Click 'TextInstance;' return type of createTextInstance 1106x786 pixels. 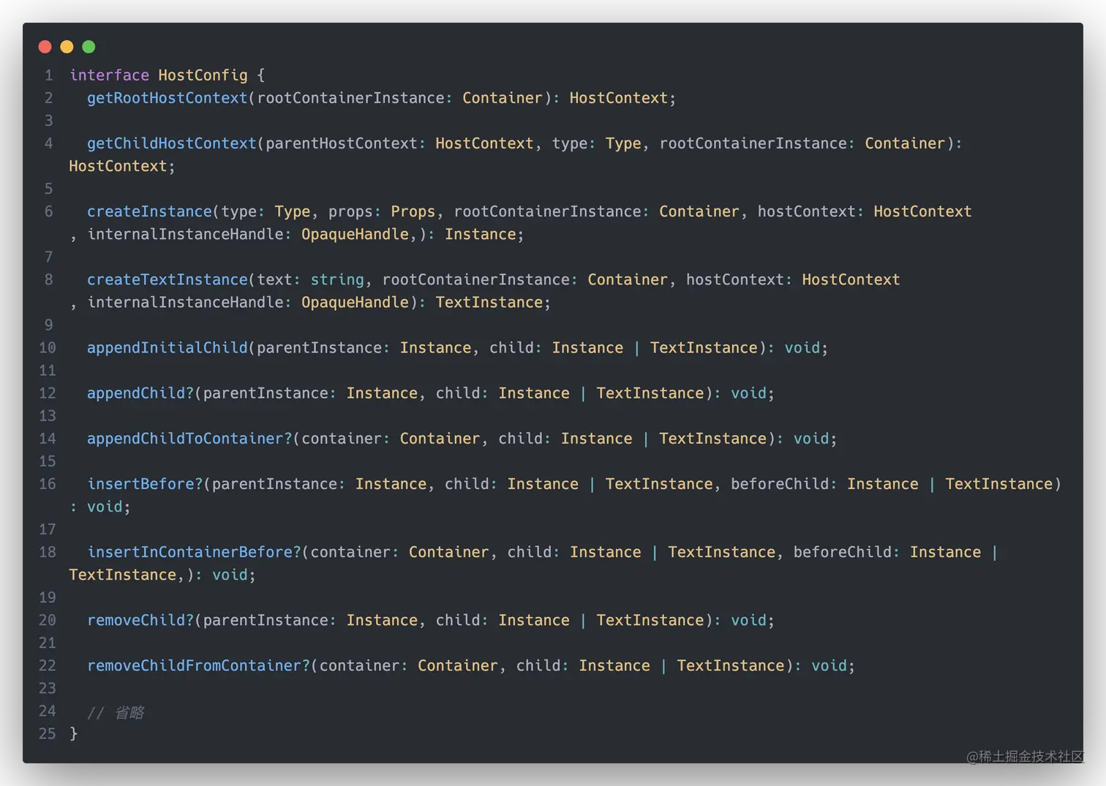pyautogui.click(x=493, y=302)
